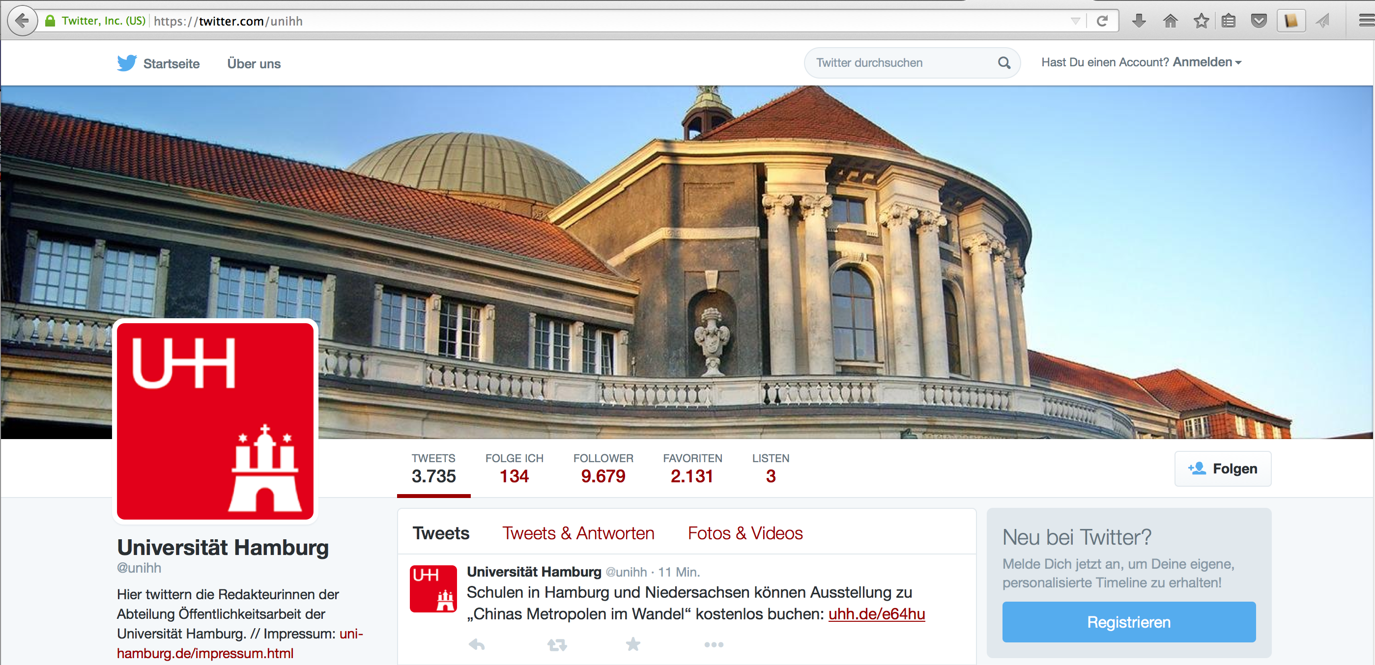Click 'Twitter, Inc. (US)' site identity label

tap(104, 21)
